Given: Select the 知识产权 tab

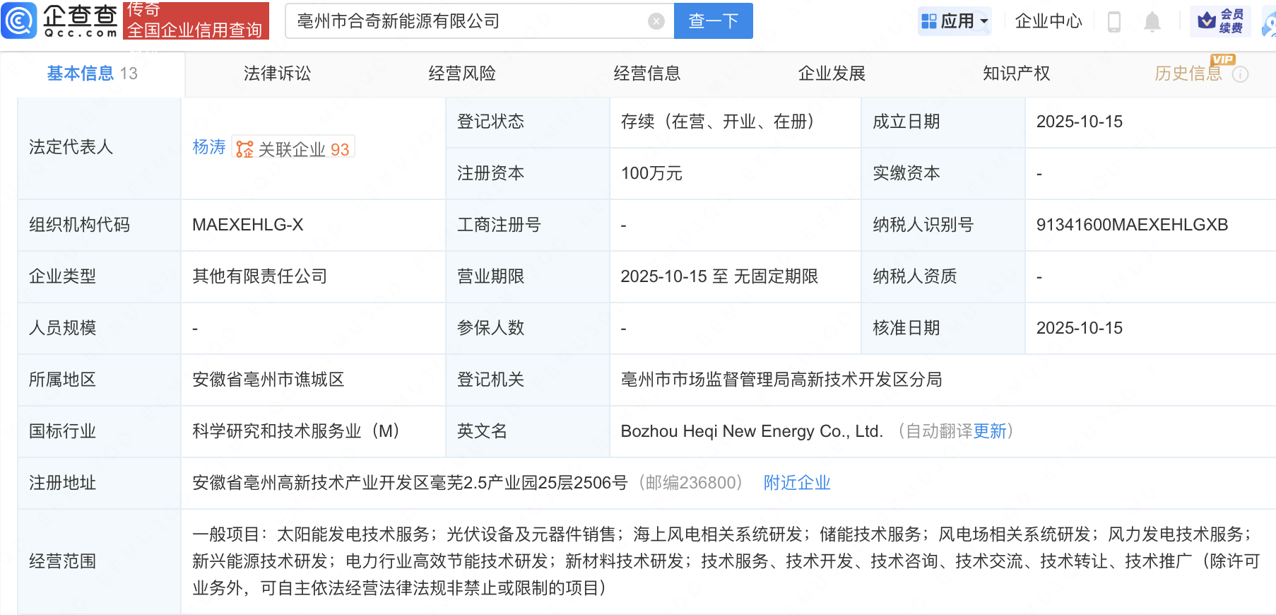Looking at the screenshot, I should 1016,74.
